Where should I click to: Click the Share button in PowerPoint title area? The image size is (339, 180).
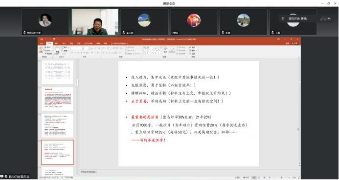[294, 43]
